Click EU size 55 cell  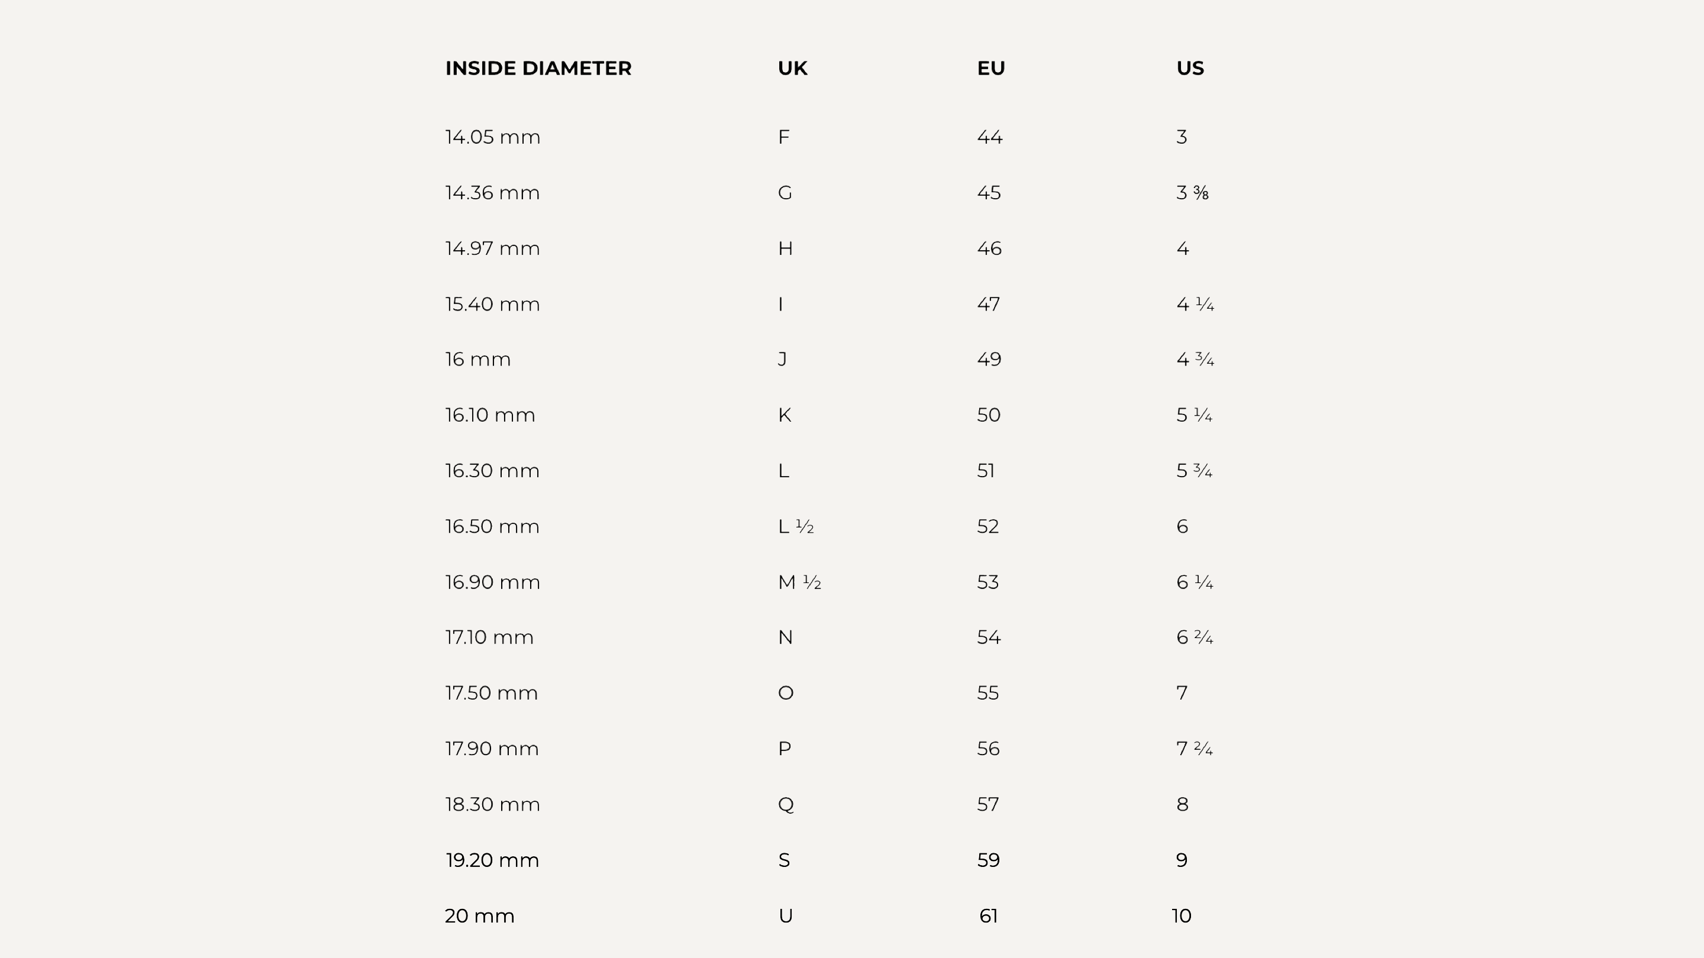[x=987, y=693]
